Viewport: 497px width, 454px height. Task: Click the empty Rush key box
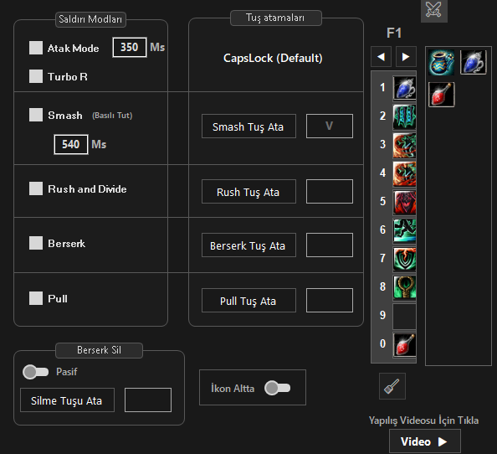pyautogui.click(x=330, y=191)
